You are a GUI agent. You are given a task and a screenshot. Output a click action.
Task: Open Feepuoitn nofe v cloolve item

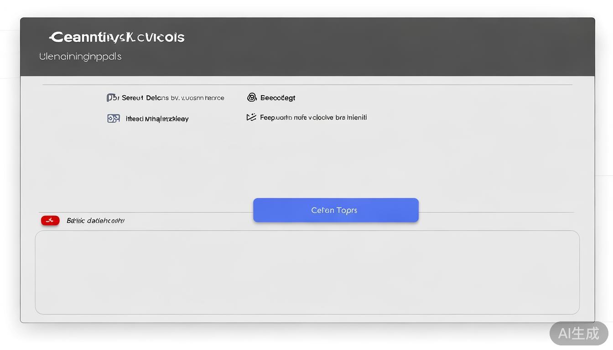point(313,118)
